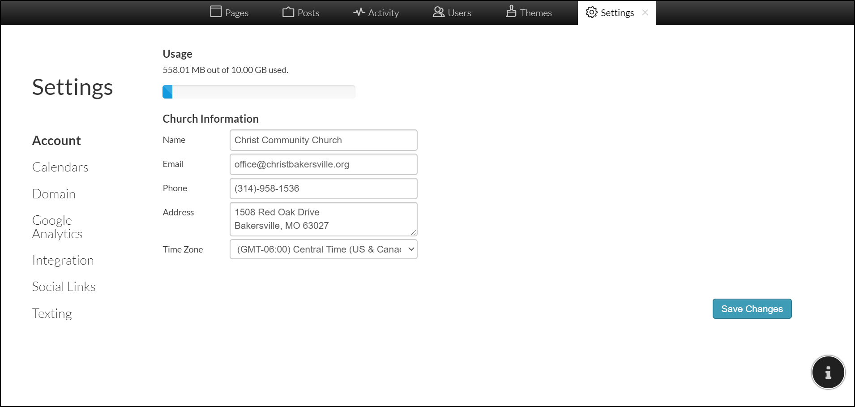
Task: Focus the church Name input field
Action: click(323, 140)
